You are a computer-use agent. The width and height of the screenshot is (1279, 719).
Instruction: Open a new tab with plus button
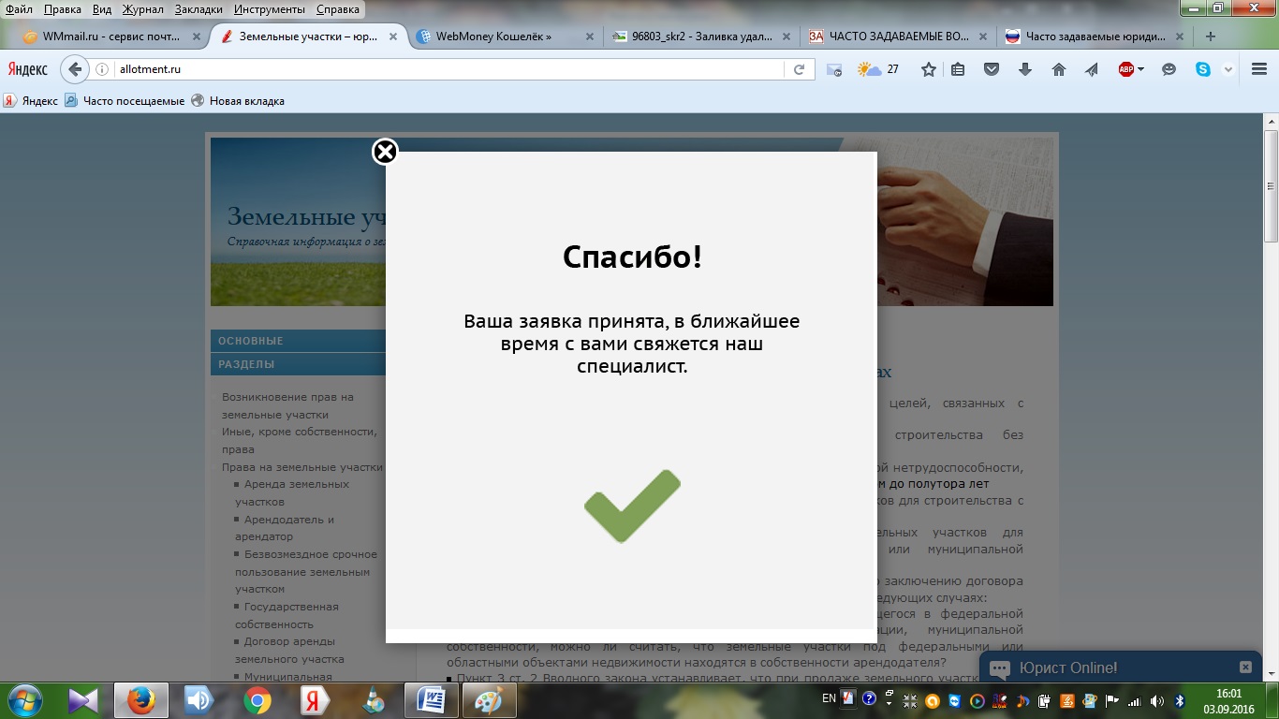click(1211, 37)
